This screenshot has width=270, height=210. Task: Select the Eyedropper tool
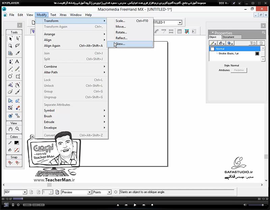[x=18, y=53]
